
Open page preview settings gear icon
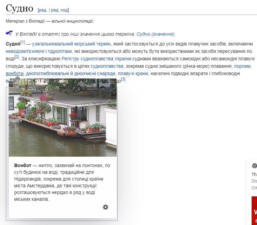click(x=106, y=207)
